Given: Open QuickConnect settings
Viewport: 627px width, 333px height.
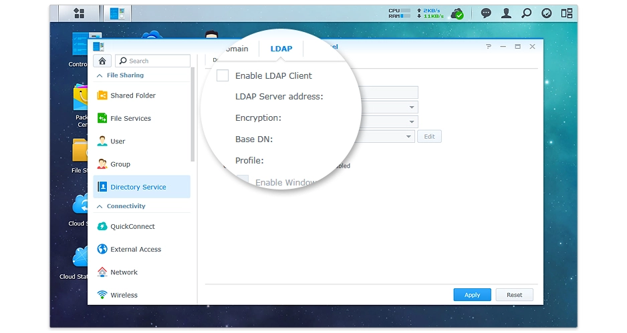Looking at the screenshot, I should click(x=142, y=226).
